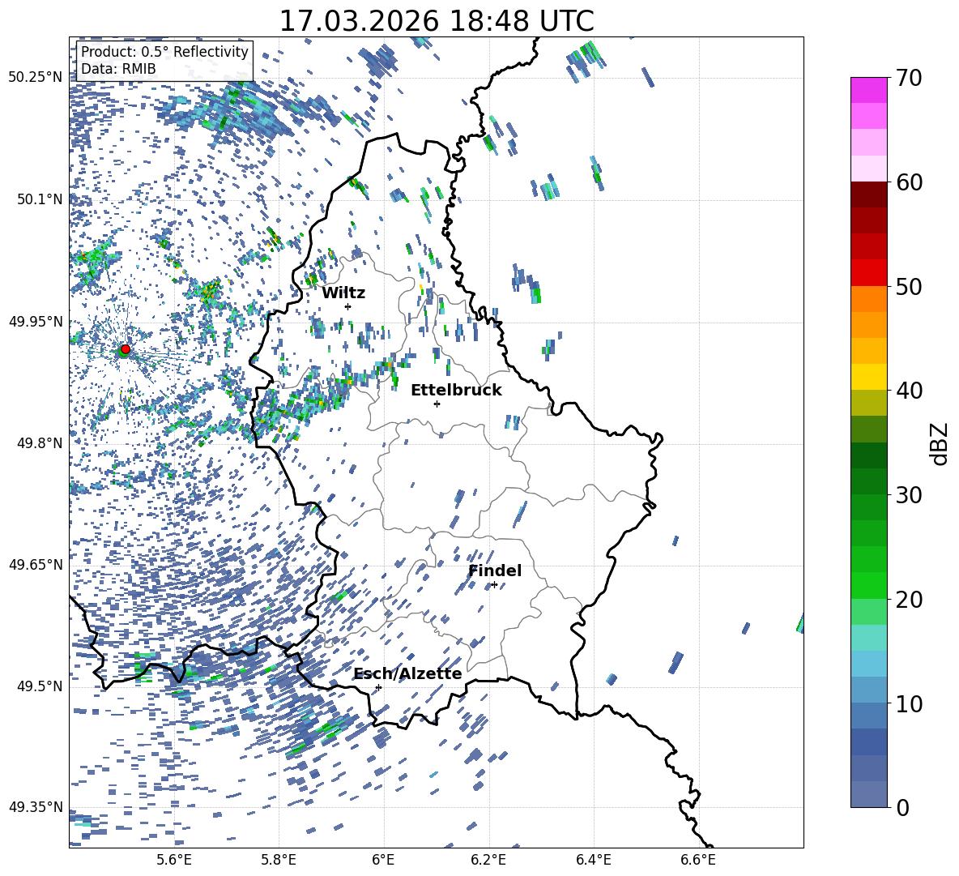Viewport: 959px width, 876px height.
Task: Click the latitude label 49.95°N
Action: click(36, 321)
